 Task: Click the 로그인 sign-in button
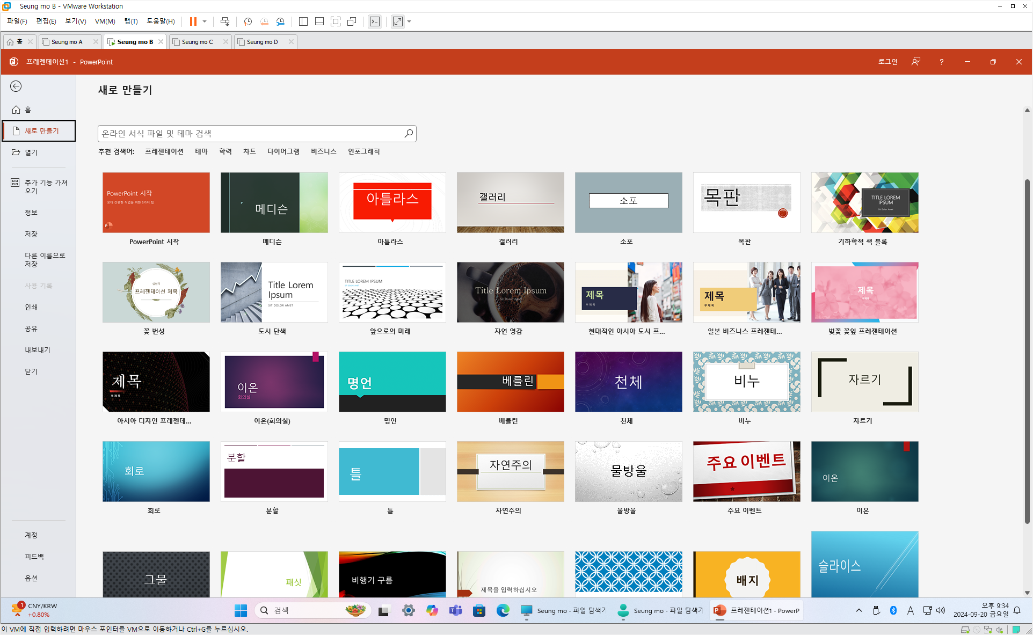(887, 62)
